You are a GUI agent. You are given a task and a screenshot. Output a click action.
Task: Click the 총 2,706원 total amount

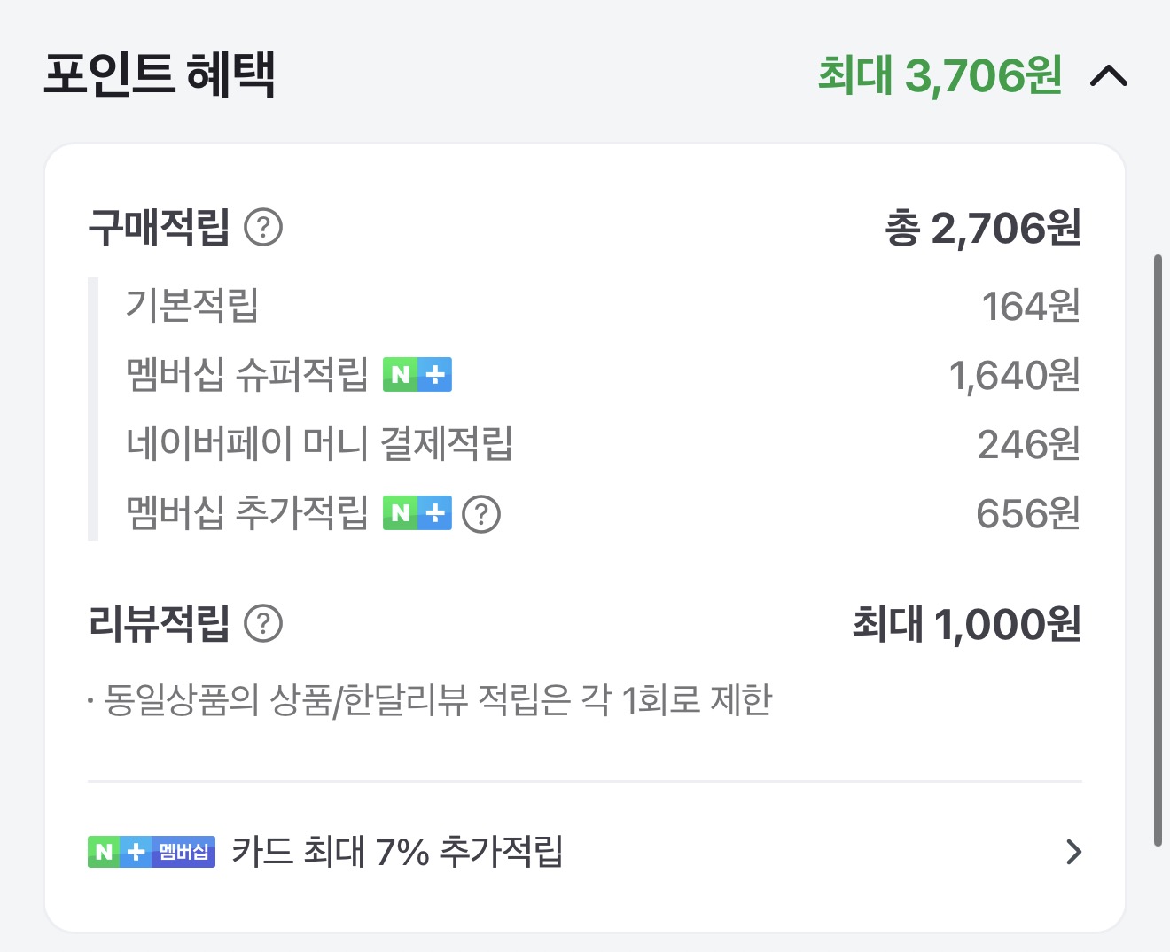coord(983,229)
